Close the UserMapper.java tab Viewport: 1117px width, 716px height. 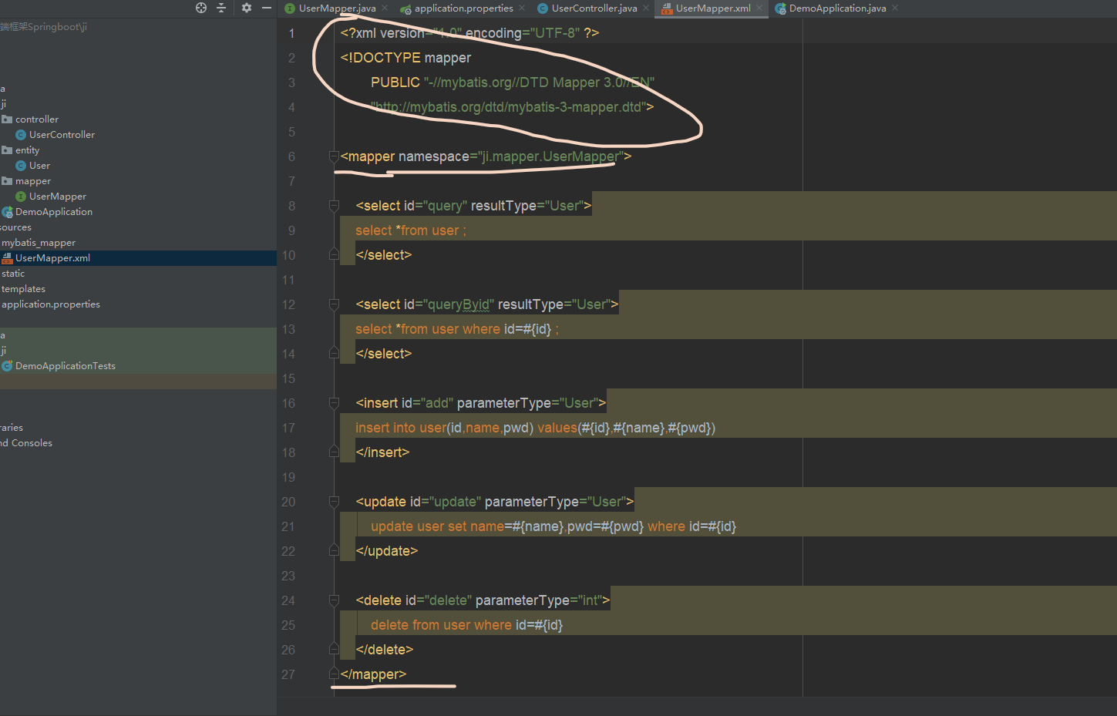click(x=385, y=8)
